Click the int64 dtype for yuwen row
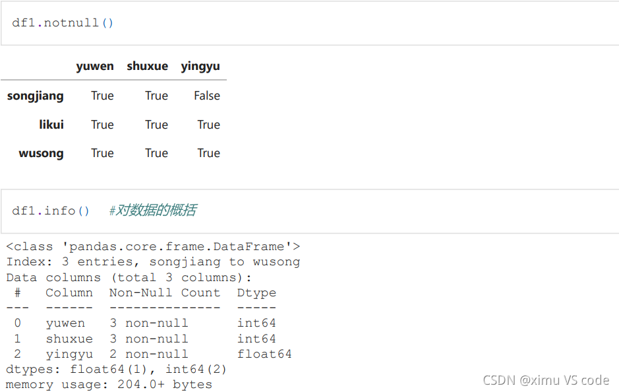Viewport: 619px width, 392px height. point(256,323)
